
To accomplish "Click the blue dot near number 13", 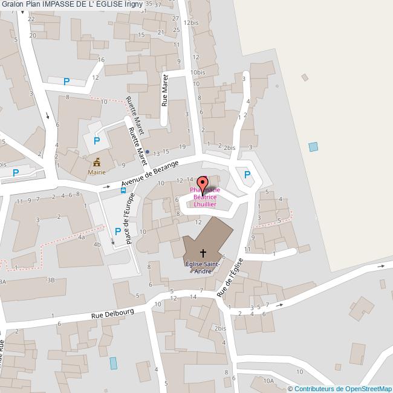I will pyautogui.click(x=148, y=152).
